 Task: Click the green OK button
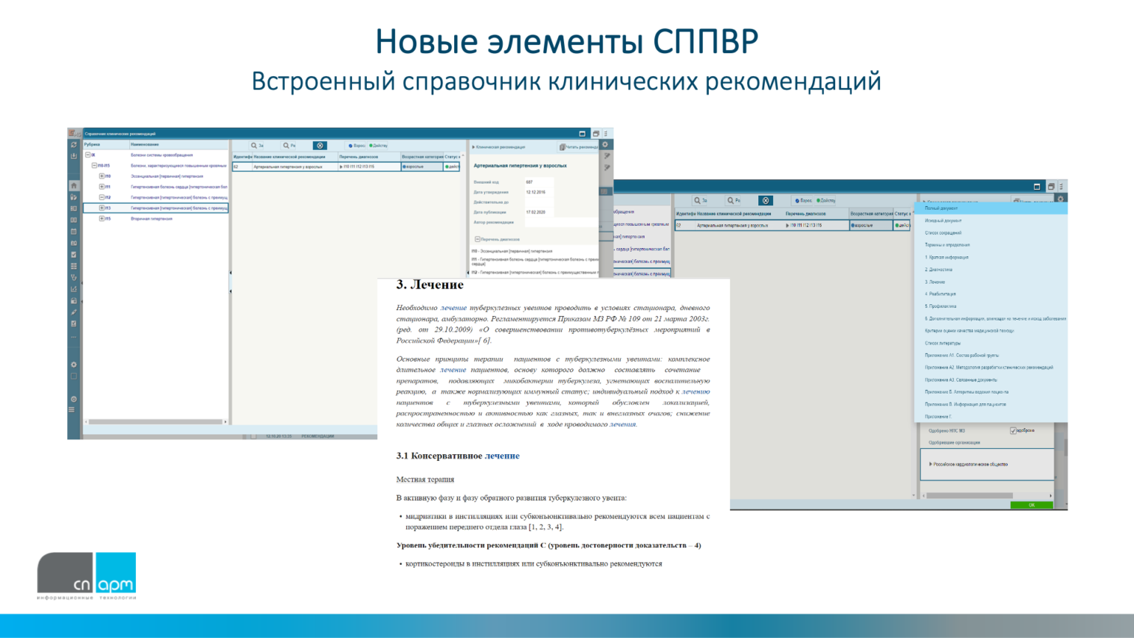tap(1031, 505)
